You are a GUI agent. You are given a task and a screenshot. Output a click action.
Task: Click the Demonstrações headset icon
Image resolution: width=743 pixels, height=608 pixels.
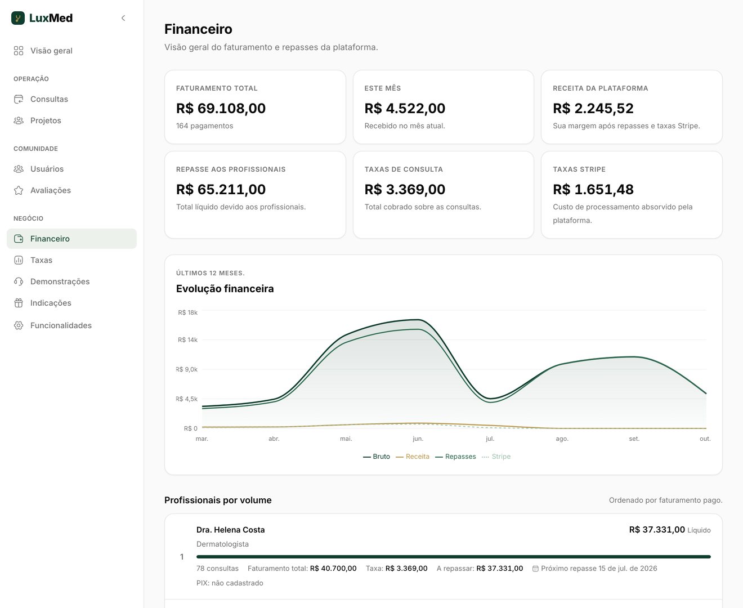(19, 281)
